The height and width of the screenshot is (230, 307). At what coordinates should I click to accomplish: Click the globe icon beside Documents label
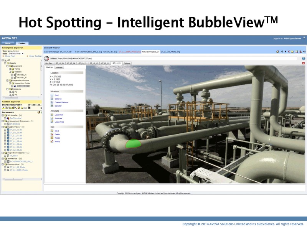39,112
